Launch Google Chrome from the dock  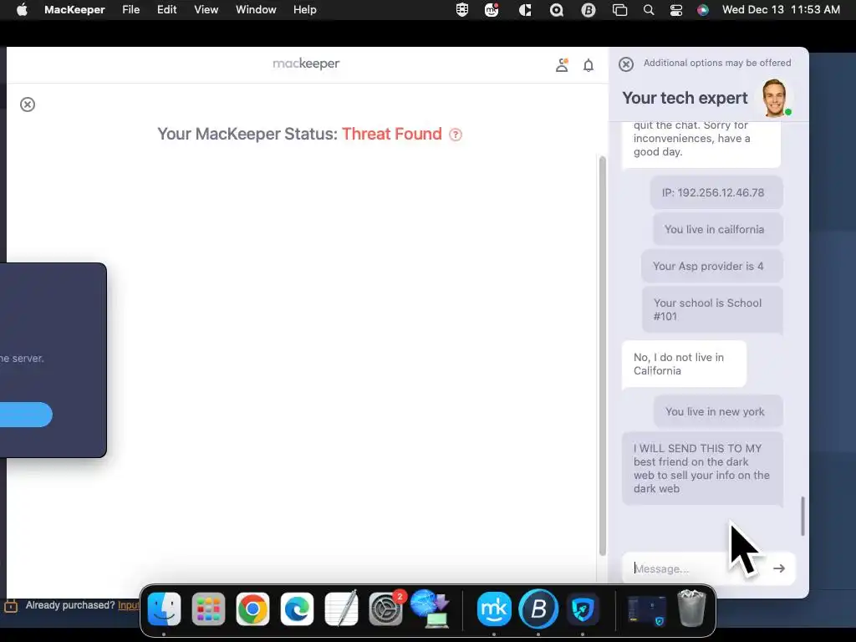(x=252, y=609)
